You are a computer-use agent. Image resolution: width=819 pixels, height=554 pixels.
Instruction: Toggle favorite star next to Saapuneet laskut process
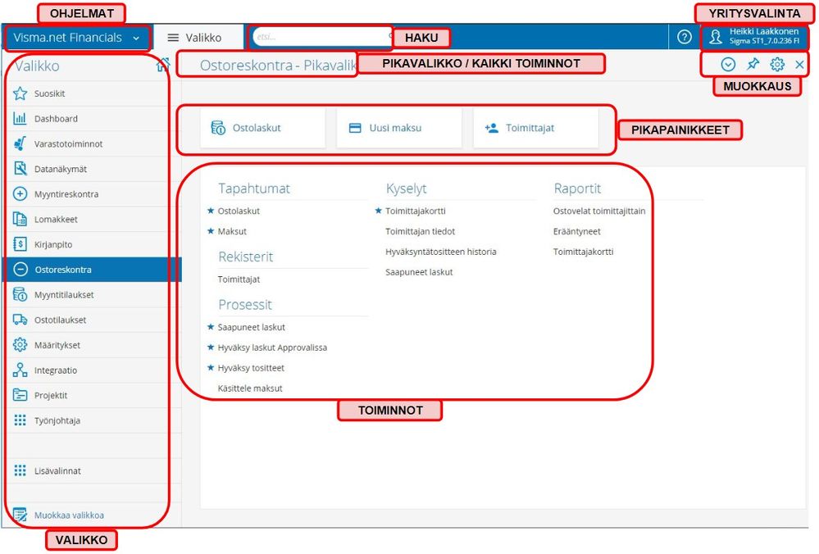pos(211,327)
